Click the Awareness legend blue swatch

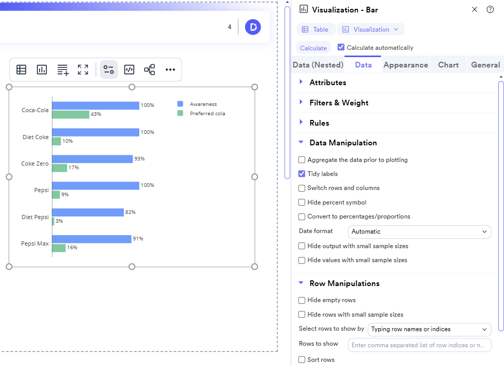[180, 104]
